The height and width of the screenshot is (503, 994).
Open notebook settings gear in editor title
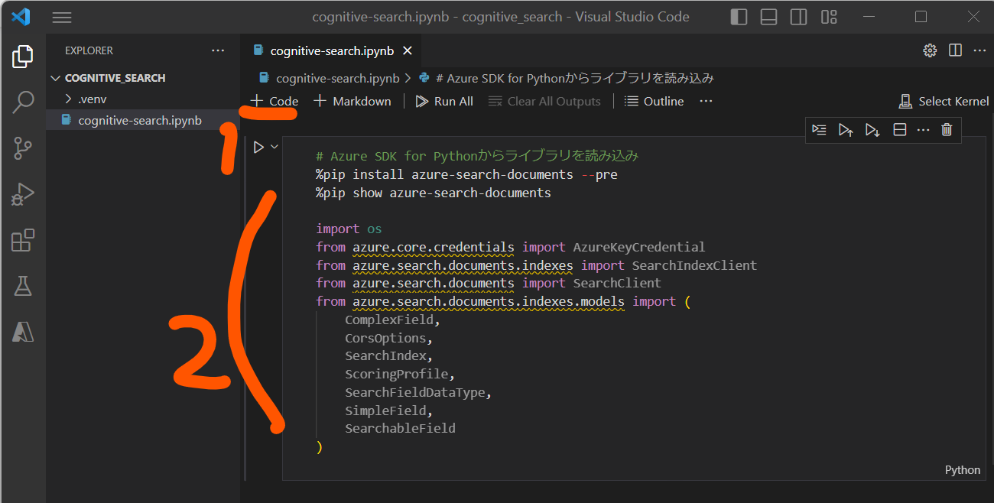coord(930,50)
